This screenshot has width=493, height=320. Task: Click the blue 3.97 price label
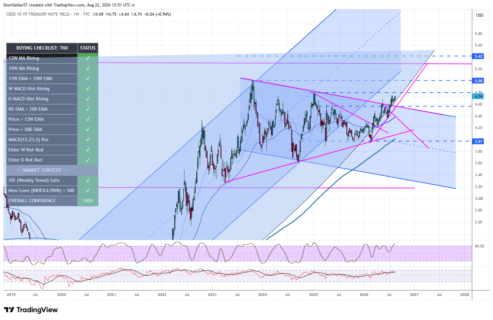(478, 142)
